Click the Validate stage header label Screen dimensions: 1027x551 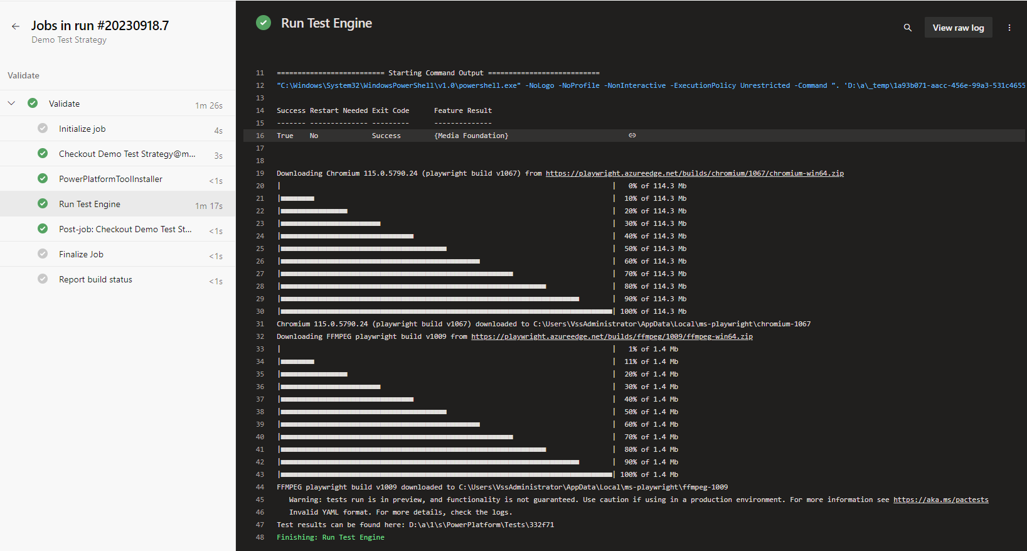tap(23, 75)
